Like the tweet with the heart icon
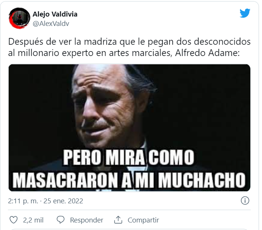 pos(14,219)
